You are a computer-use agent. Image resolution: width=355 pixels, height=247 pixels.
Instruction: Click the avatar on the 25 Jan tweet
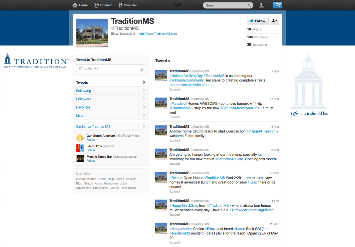(161, 228)
